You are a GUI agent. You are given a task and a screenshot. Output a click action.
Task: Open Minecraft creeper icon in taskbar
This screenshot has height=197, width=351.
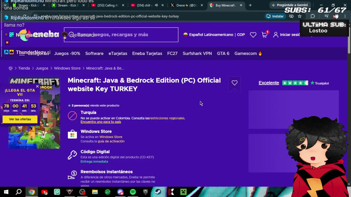point(183,192)
